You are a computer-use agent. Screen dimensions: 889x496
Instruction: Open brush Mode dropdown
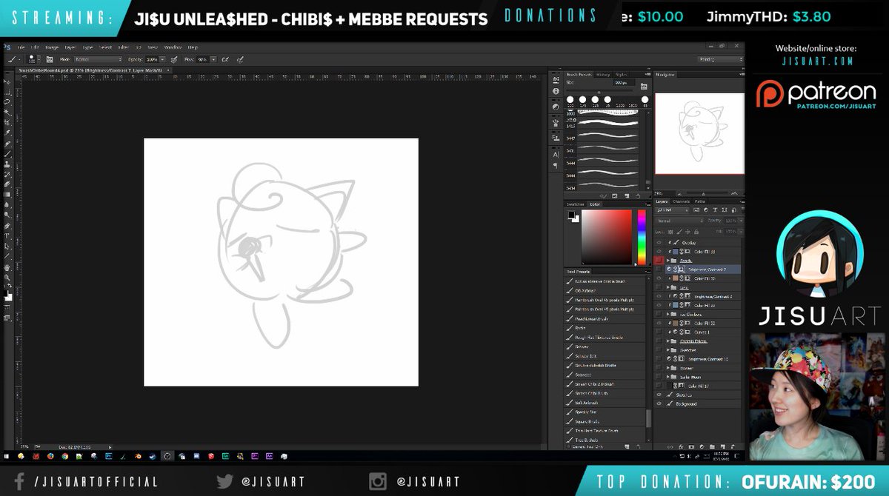tap(98, 59)
